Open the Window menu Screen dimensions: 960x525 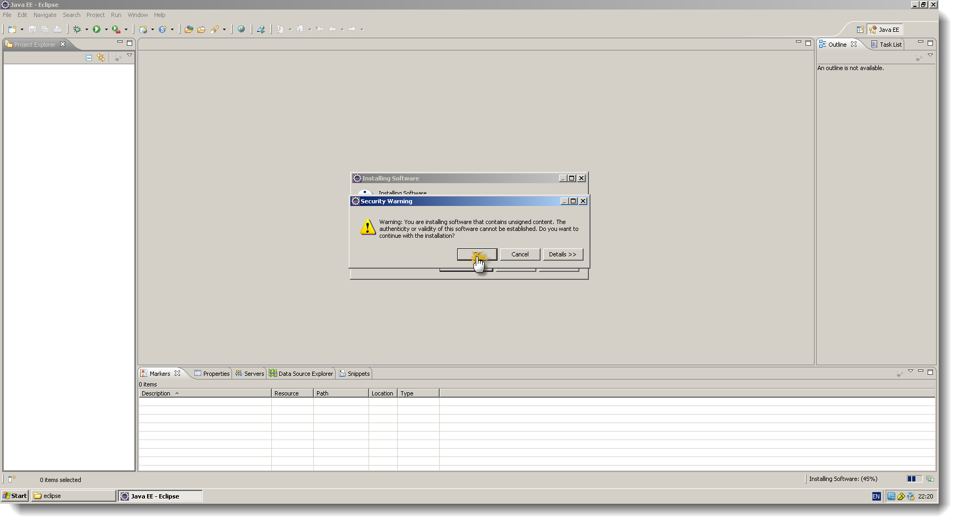tap(138, 14)
